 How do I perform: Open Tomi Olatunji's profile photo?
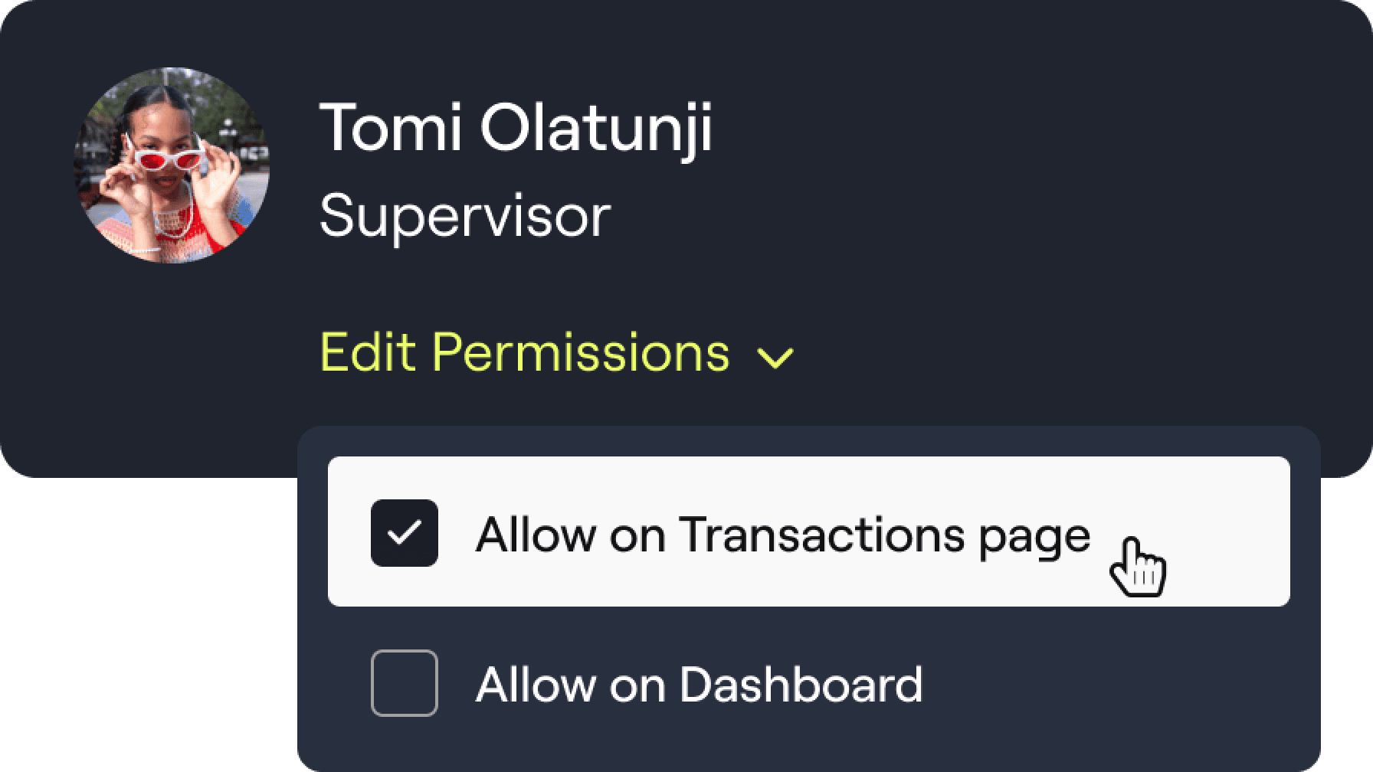click(x=171, y=165)
